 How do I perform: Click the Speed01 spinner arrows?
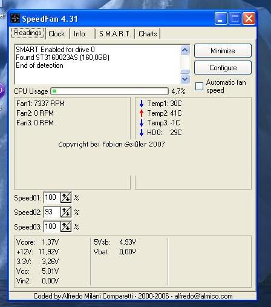66,197
